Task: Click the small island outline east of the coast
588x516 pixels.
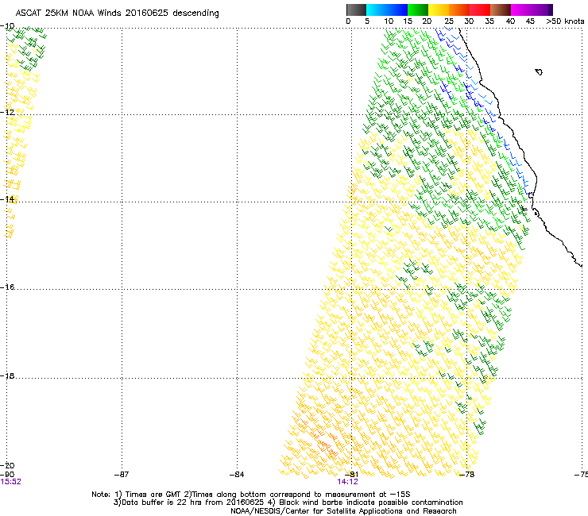Action: (539, 71)
